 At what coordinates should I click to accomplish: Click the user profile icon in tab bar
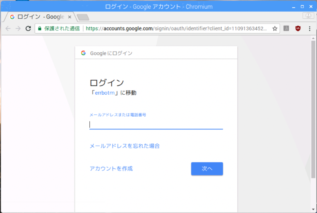pyautogui.click(x=308, y=16)
